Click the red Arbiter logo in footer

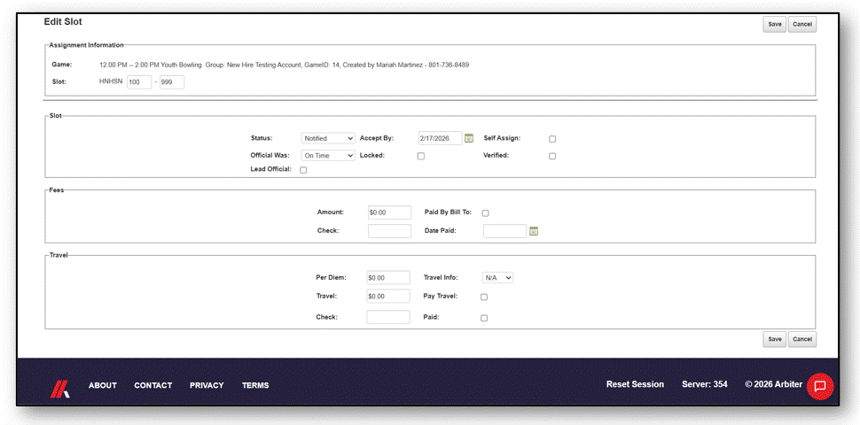59,389
